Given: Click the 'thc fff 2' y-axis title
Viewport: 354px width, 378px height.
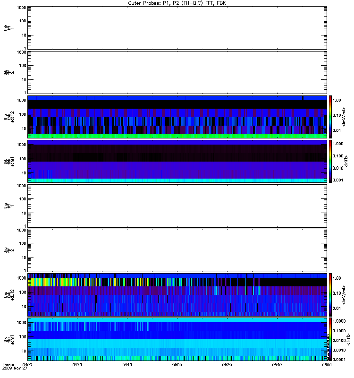Looking at the screenshot, I should 8,250.
